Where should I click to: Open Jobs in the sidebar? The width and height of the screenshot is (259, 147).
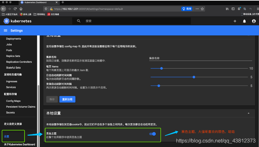9,45
